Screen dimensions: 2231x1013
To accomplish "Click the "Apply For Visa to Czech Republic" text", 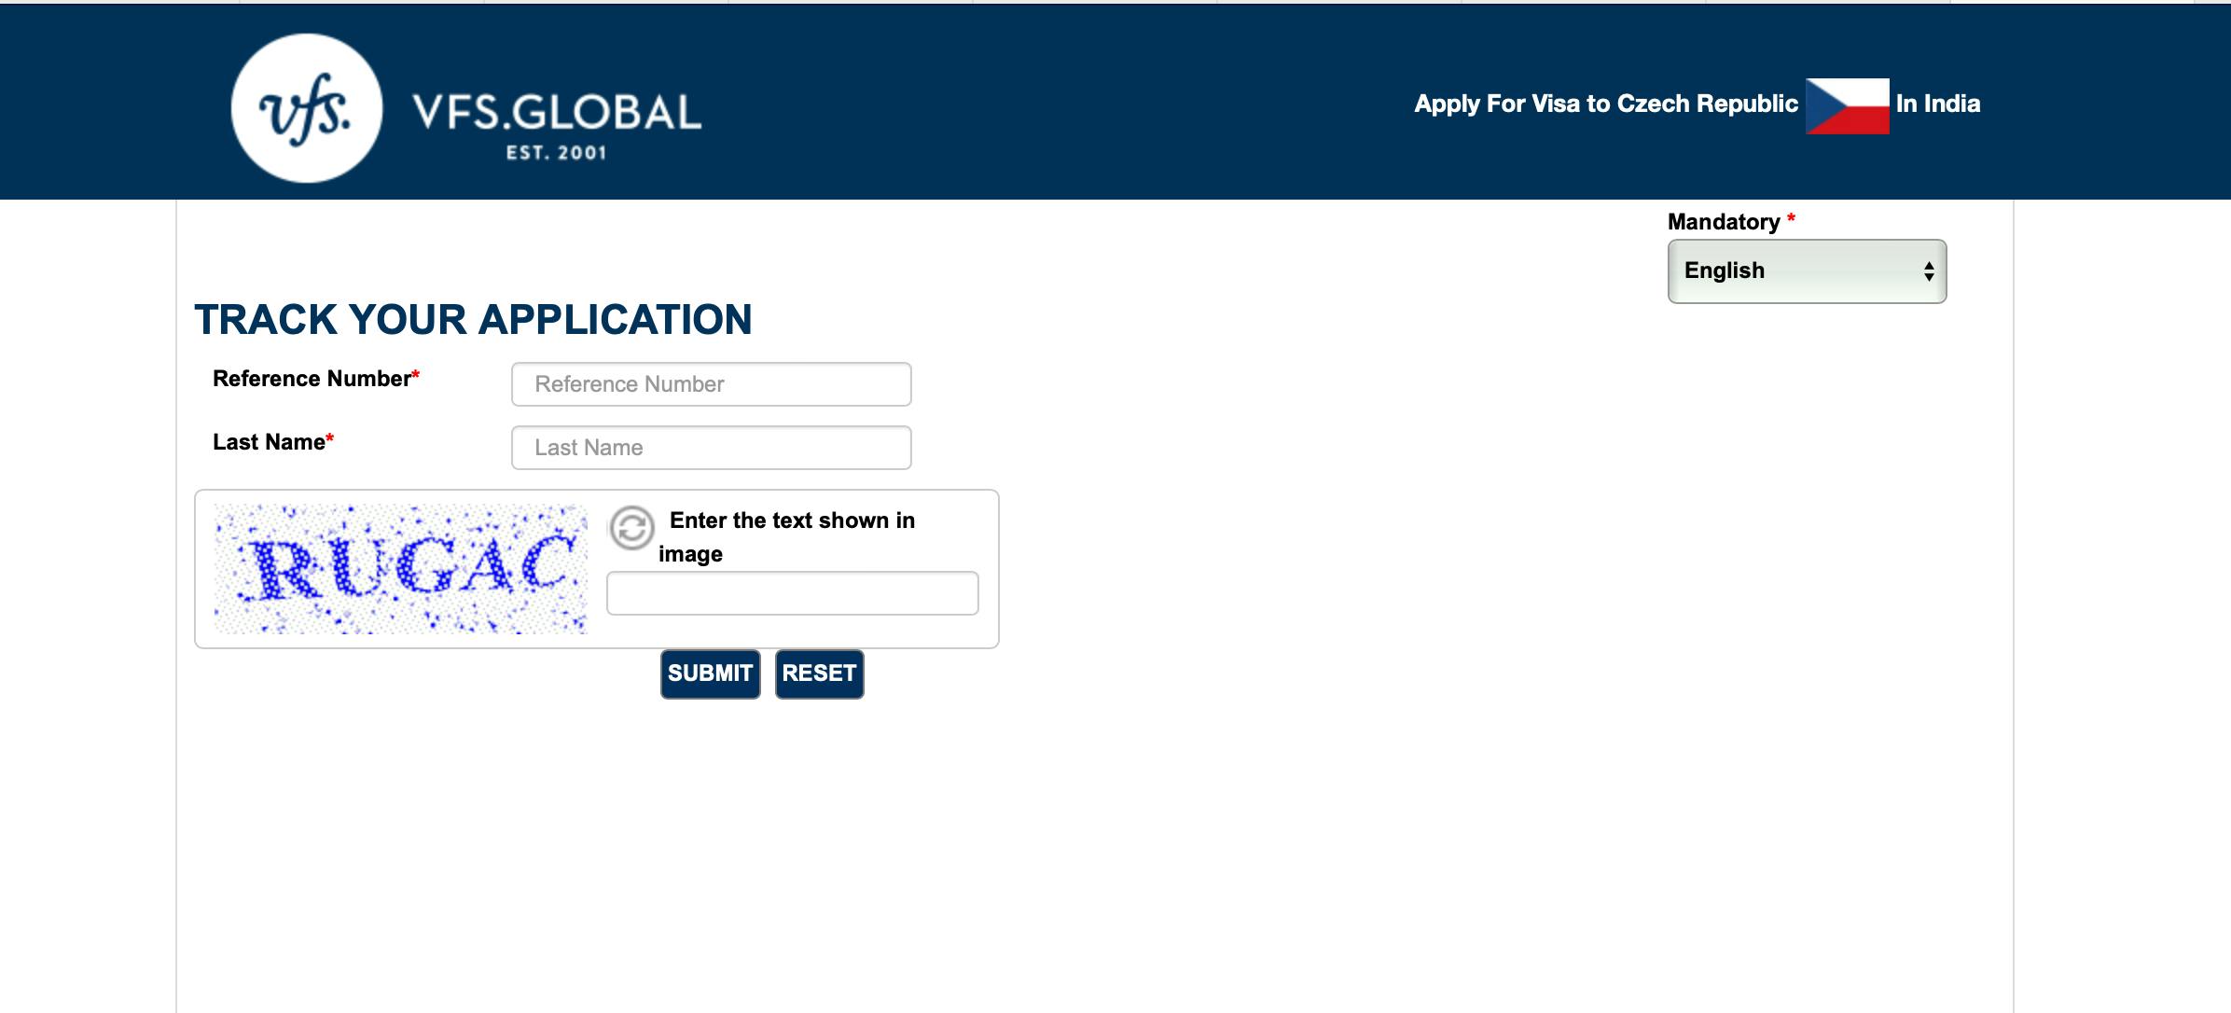I will point(1606,104).
